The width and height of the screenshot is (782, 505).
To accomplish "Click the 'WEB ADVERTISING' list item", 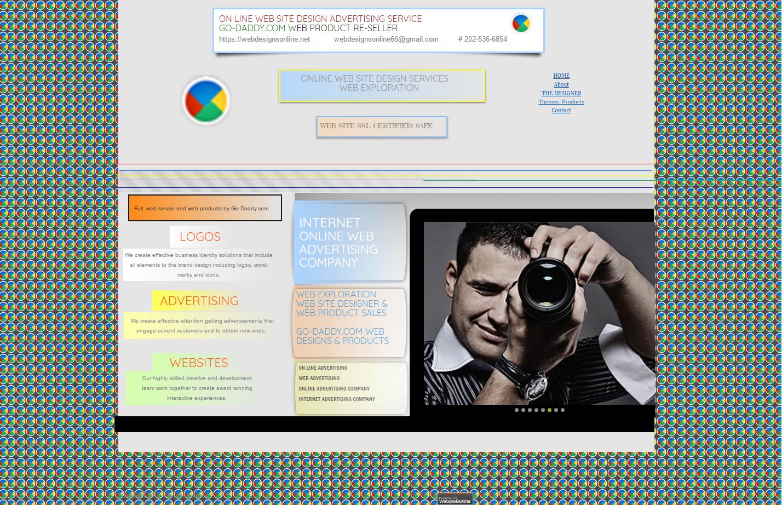I will [x=319, y=378].
